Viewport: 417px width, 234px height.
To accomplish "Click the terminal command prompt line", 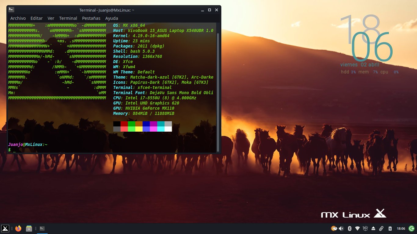I will (61, 150).
